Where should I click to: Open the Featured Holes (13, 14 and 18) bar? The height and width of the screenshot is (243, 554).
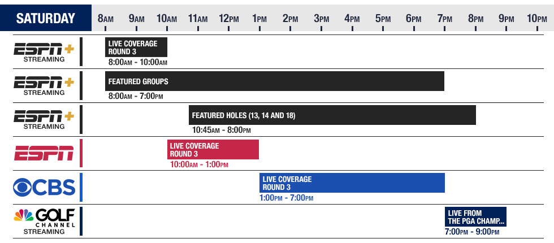332,115
